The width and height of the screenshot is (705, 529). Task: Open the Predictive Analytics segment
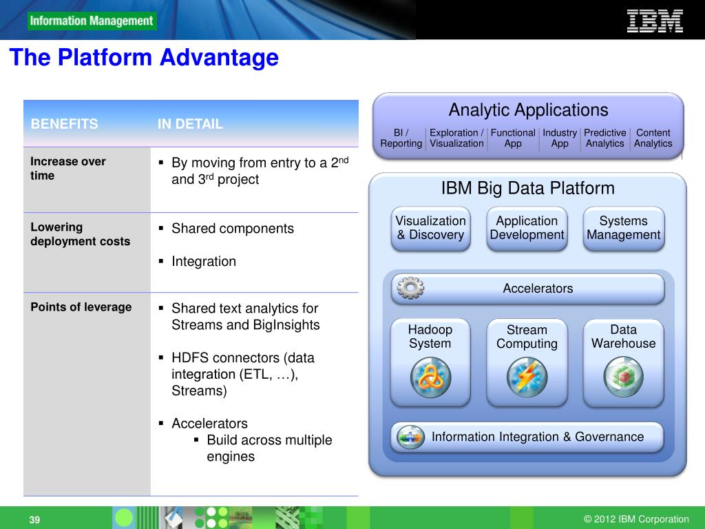[604, 138]
